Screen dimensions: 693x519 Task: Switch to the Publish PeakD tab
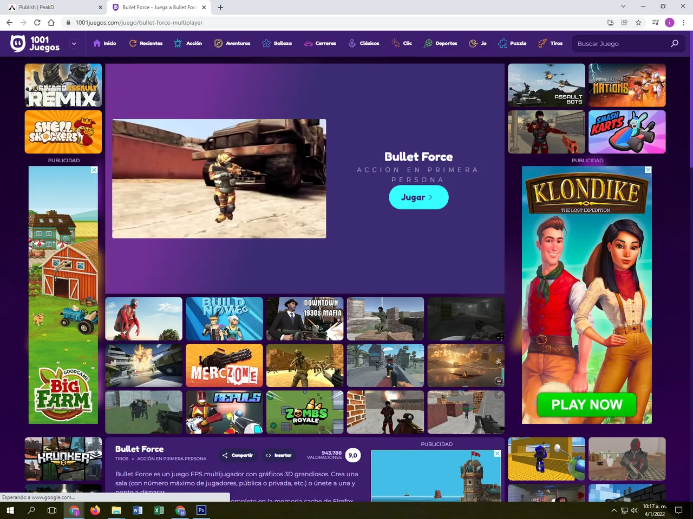coord(53,7)
